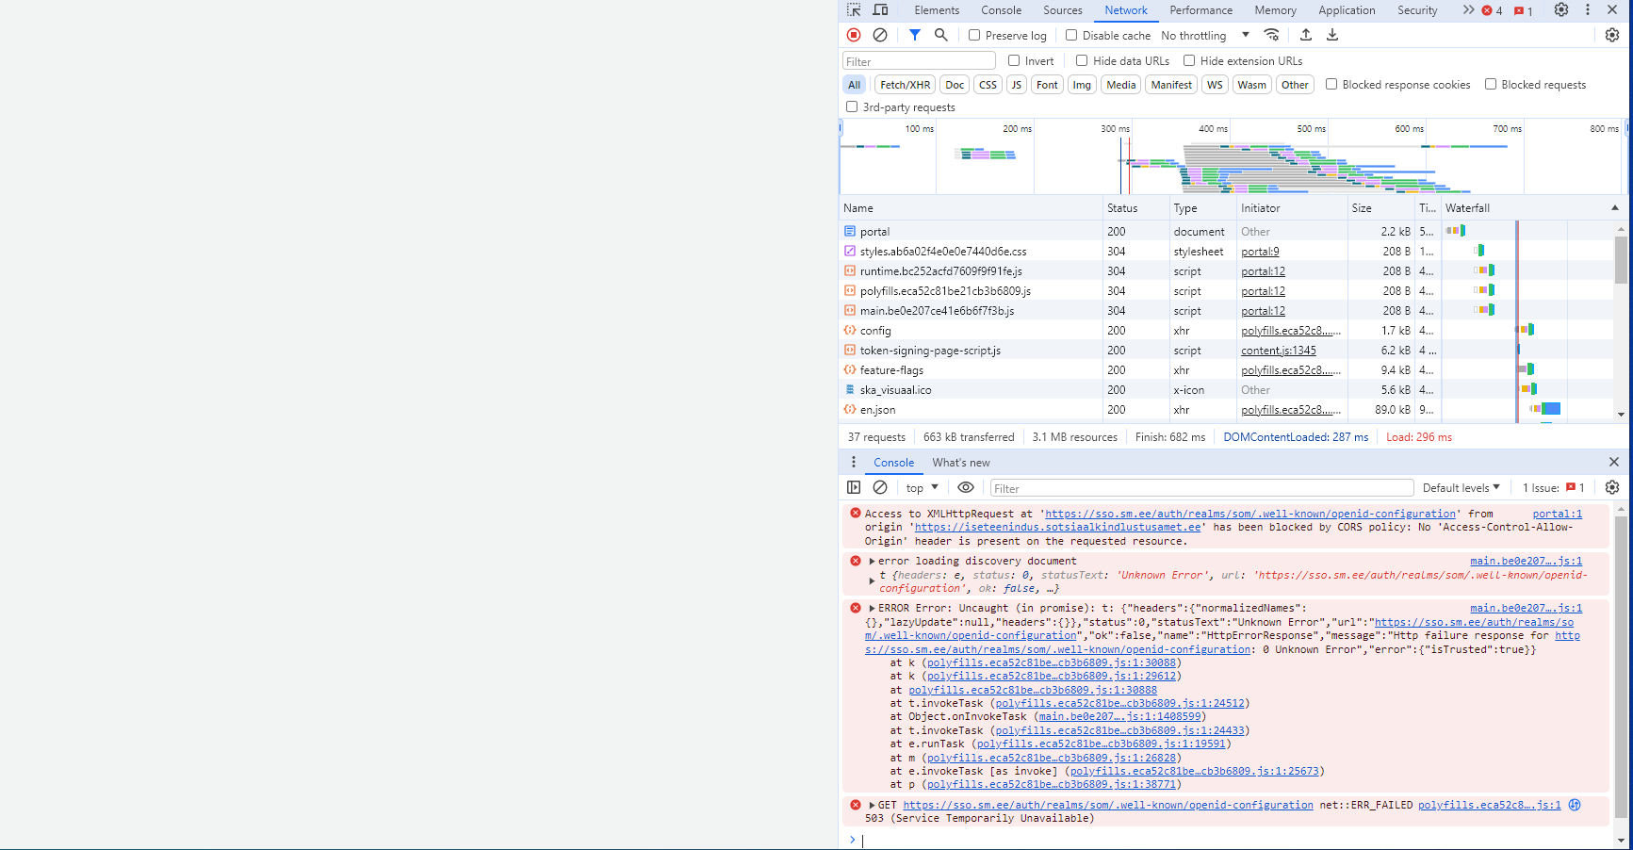Click portal document request icon
The width and height of the screenshot is (1633, 850).
pos(850,231)
